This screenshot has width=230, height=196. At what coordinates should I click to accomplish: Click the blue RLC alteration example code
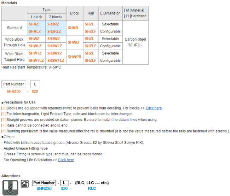pos(92,189)
